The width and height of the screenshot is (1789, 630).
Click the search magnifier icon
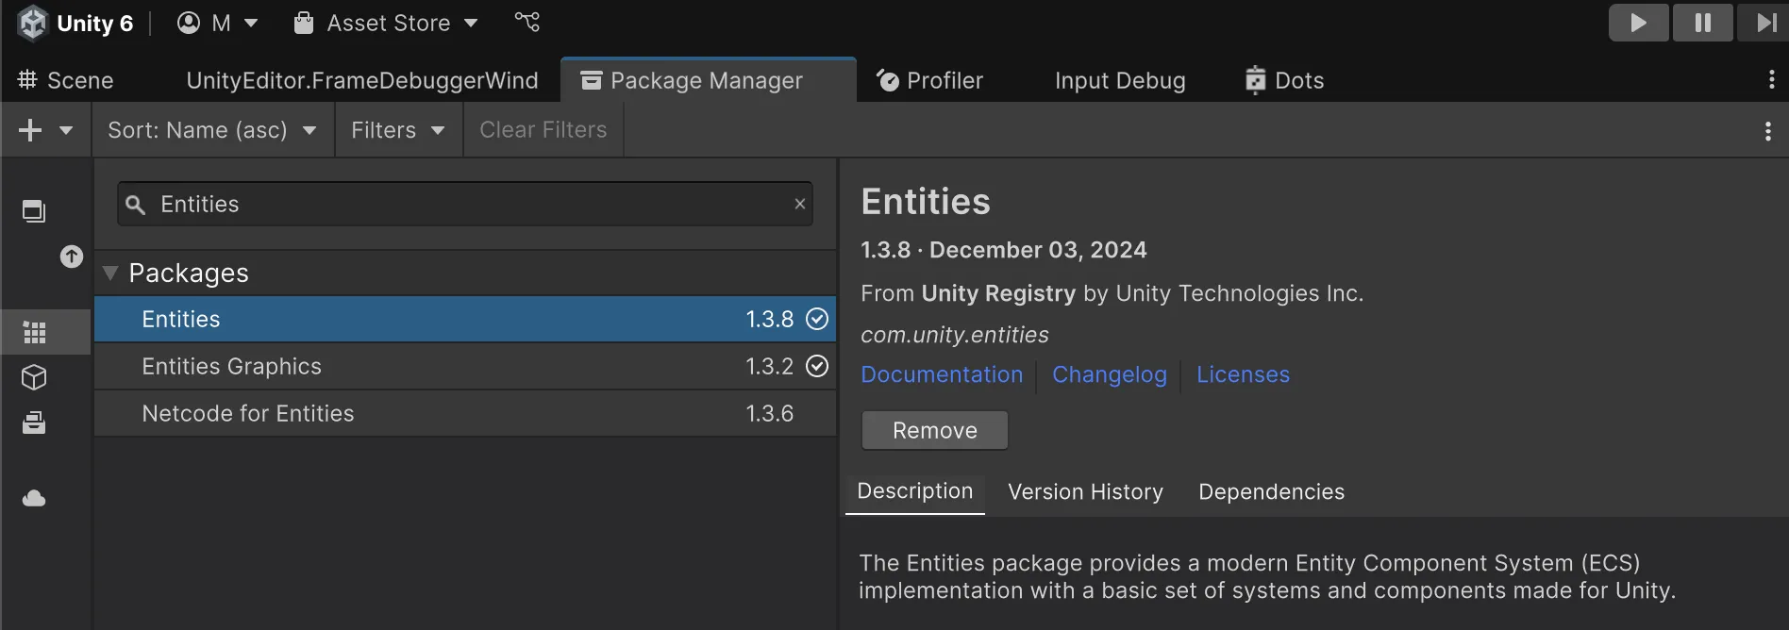[x=135, y=205]
